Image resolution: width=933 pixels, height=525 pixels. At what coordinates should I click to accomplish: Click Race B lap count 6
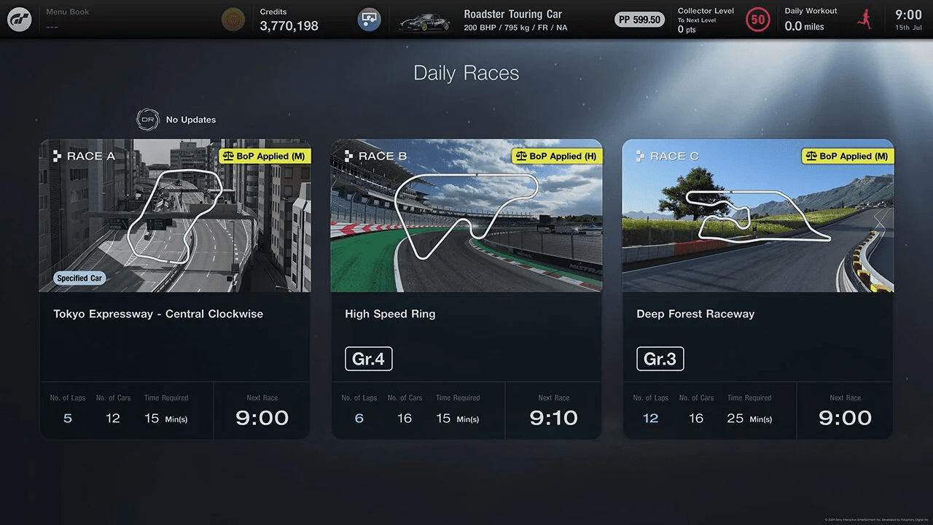point(359,419)
